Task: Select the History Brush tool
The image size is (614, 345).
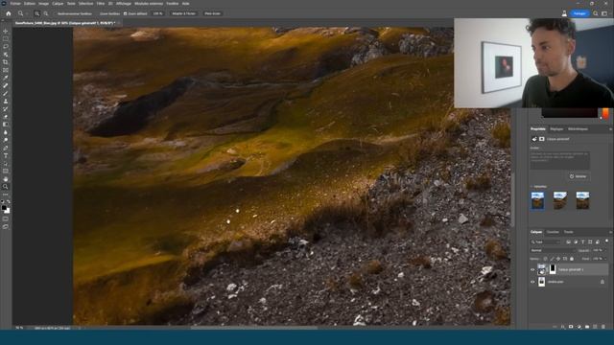Action: coord(6,109)
